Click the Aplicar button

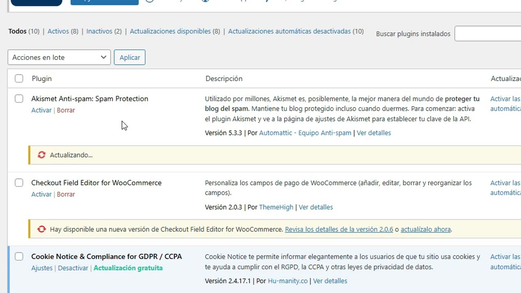tap(129, 57)
